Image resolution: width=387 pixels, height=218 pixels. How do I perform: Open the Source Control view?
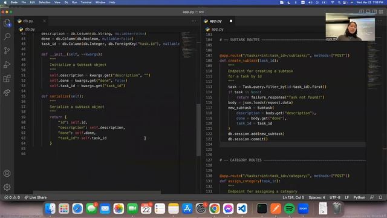(7, 51)
